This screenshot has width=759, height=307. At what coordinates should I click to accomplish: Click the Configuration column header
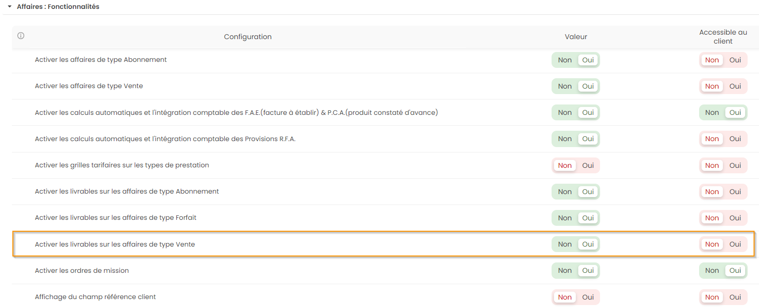pyautogui.click(x=248, y=37)
